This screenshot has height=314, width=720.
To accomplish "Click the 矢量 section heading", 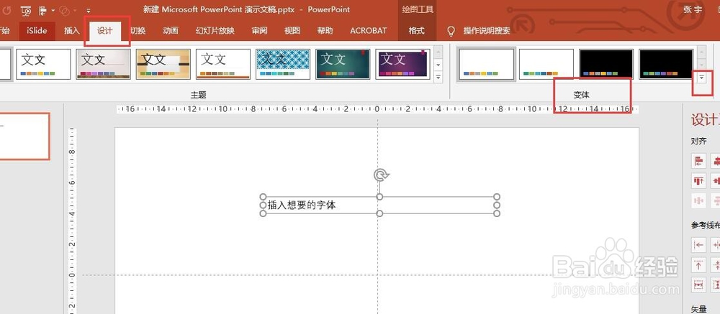I will tap(699, 310).
